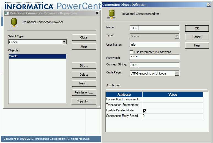Uncheck Enable Parallel Mode checkbox
The width and height of the screenshot is (213, 143).
145,111
